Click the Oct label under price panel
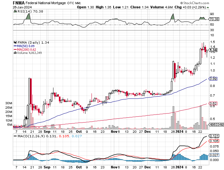This screenshot has width=224, height=170. point(79,132)
